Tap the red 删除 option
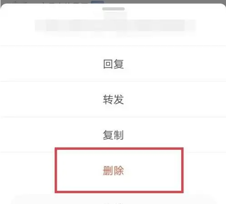 (x=113, y=171)
